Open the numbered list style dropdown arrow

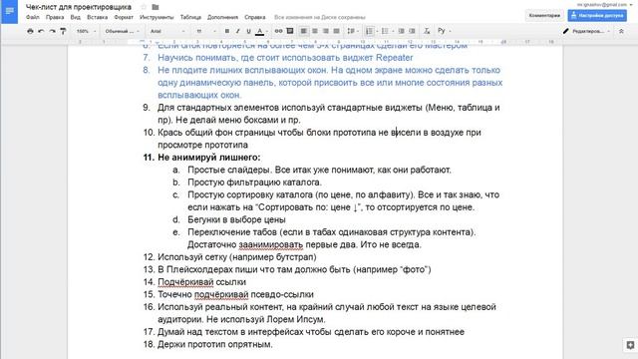click(x=377, y=31)
